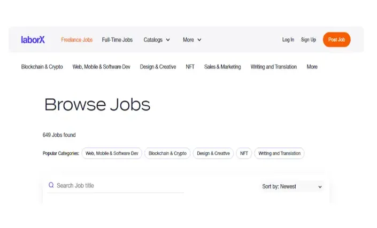
Task: Select Writing and Translation in category bar
Action: [x=274, y=67]
